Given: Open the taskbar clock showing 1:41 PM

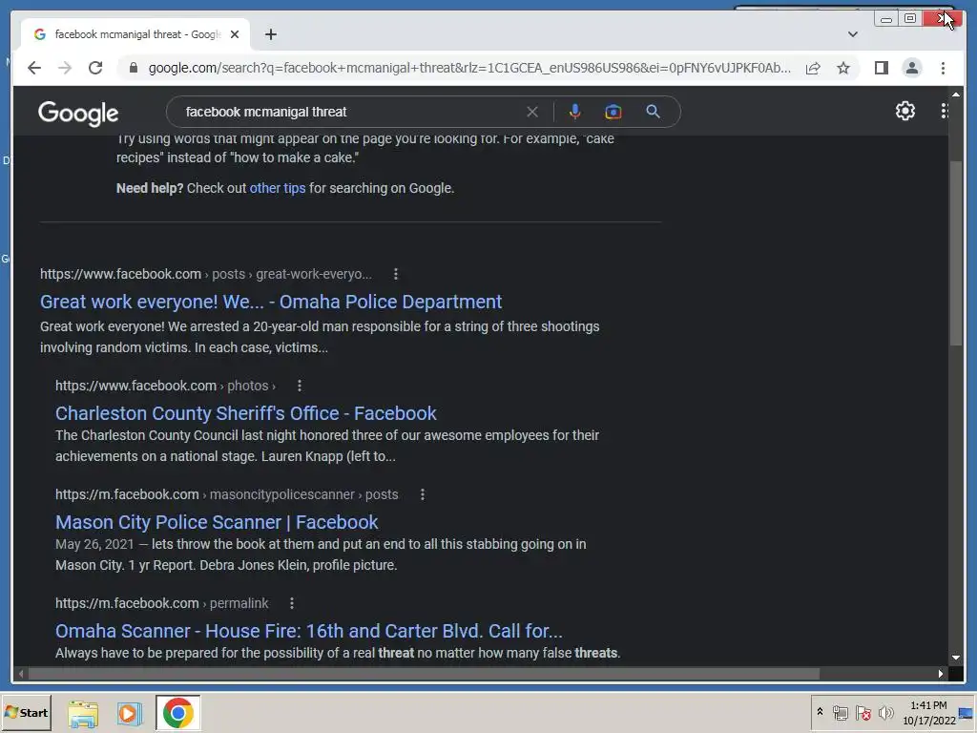Looking at the screenshot, I should click(928, 713).
